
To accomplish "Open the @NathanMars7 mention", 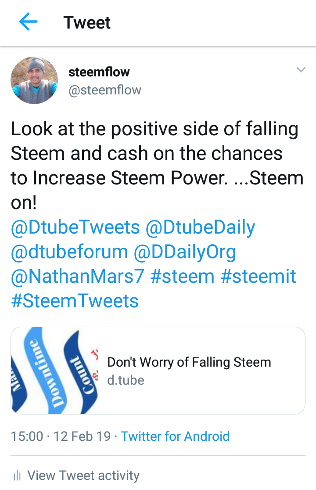I will coord(77,277).
